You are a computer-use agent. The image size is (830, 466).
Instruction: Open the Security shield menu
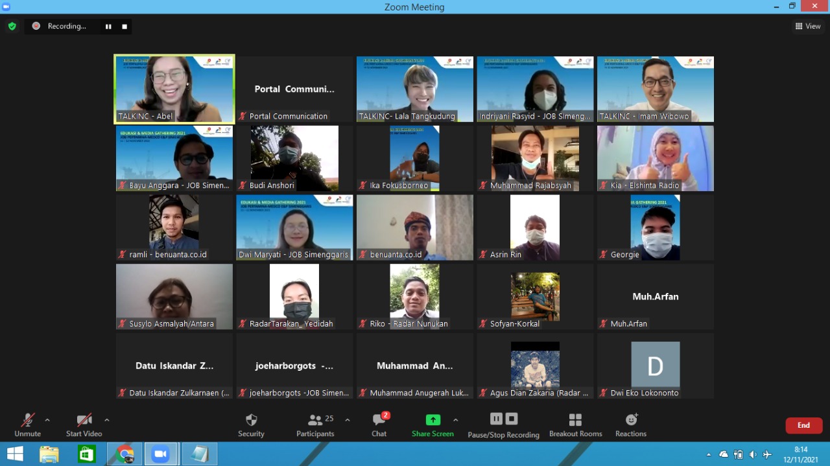tap(251, 425)
